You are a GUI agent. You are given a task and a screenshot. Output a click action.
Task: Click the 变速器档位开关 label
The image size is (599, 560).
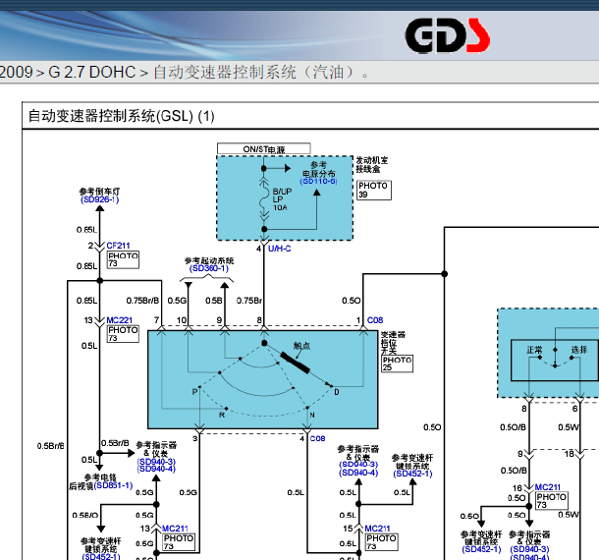tap(393, 343)
